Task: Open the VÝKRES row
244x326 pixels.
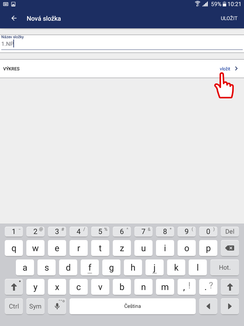Action: point(122,69)
